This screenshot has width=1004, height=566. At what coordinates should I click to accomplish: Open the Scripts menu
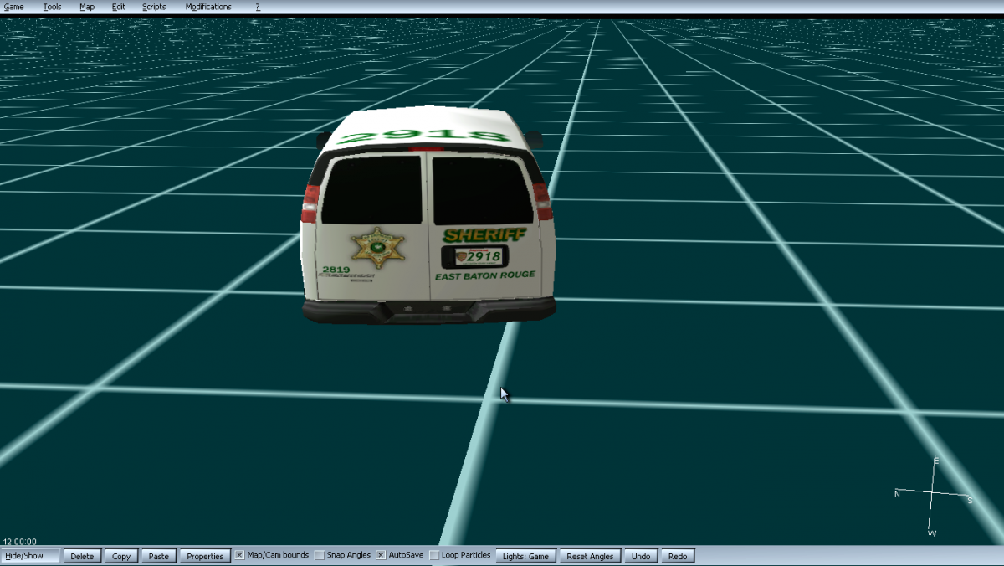[154, 7]
